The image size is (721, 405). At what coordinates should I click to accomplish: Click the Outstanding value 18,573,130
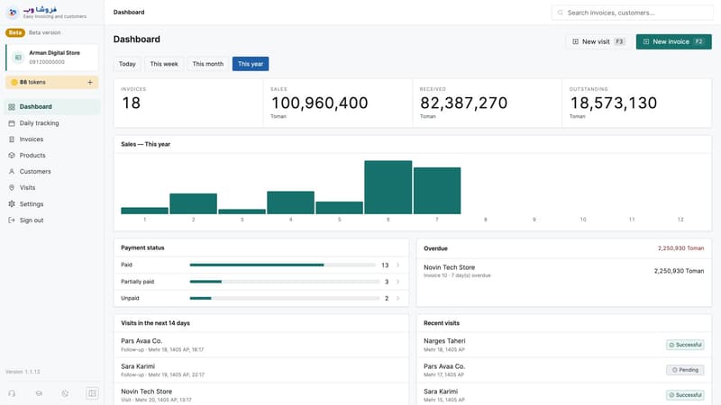coord(614,103)
